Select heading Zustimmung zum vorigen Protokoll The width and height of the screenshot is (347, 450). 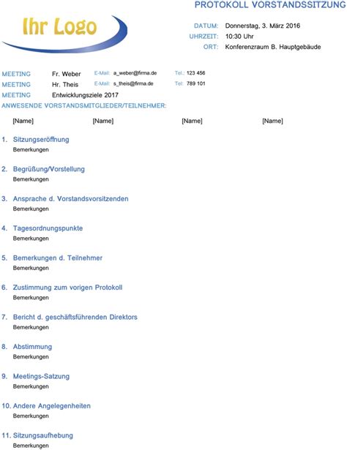point(68,288)
